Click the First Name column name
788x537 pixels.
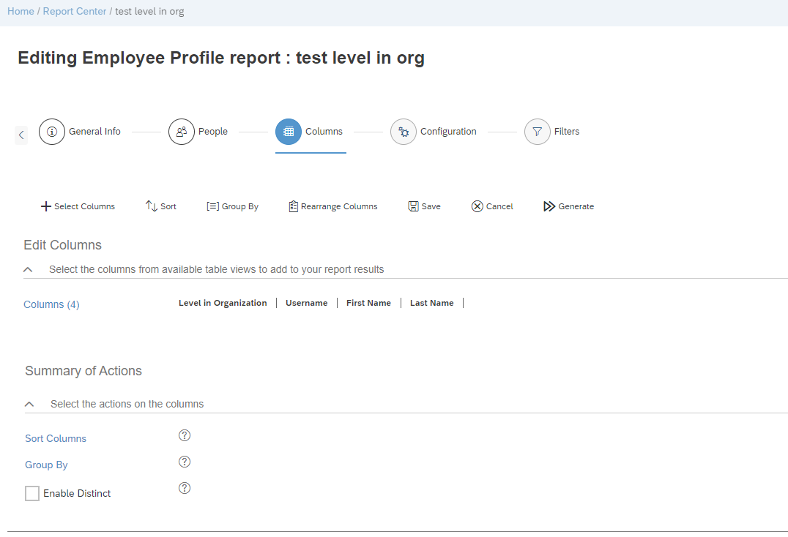368,303
